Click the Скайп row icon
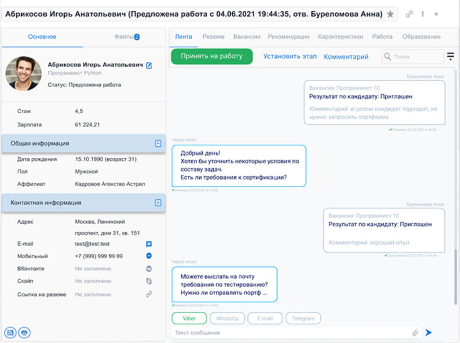Screen dimensions: 460x343 tap(149, 281)
